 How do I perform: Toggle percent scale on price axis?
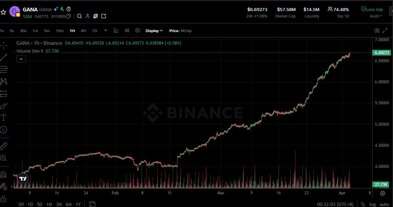coord(363,204)
